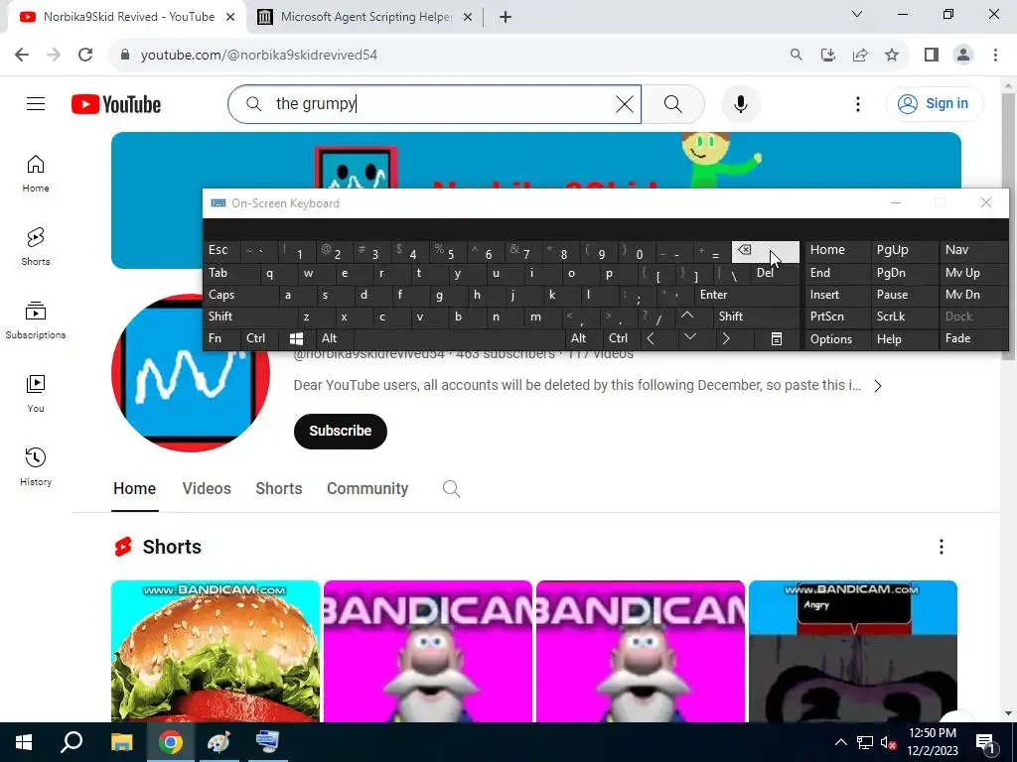Toggle the Nav key on On-Screen Keyboard

974,250
